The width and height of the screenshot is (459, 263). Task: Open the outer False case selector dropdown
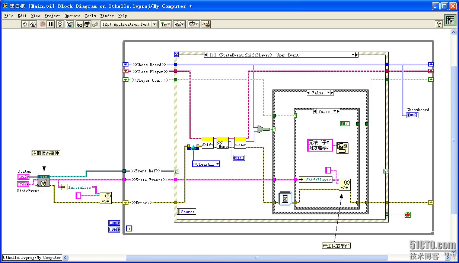(x=328, y=93)
